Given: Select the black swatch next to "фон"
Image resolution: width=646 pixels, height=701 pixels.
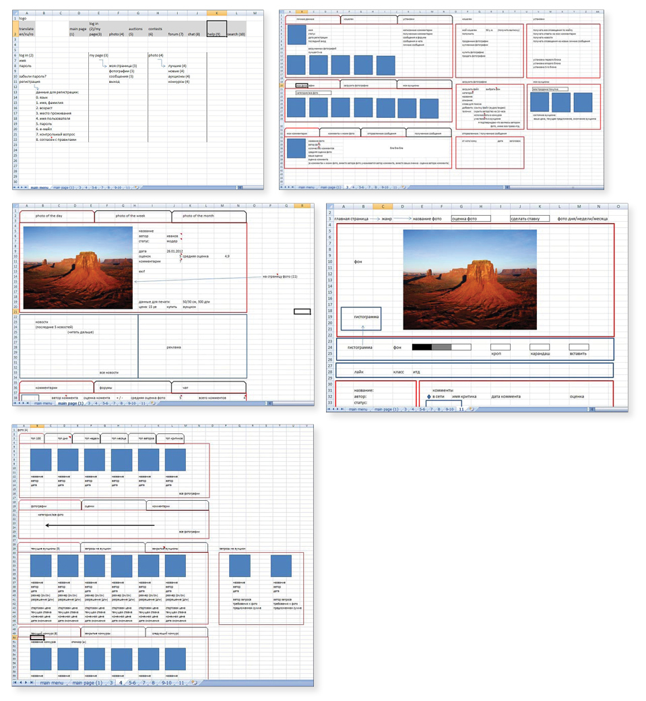Looking at the screenshot, I should [x=422, y=347].
